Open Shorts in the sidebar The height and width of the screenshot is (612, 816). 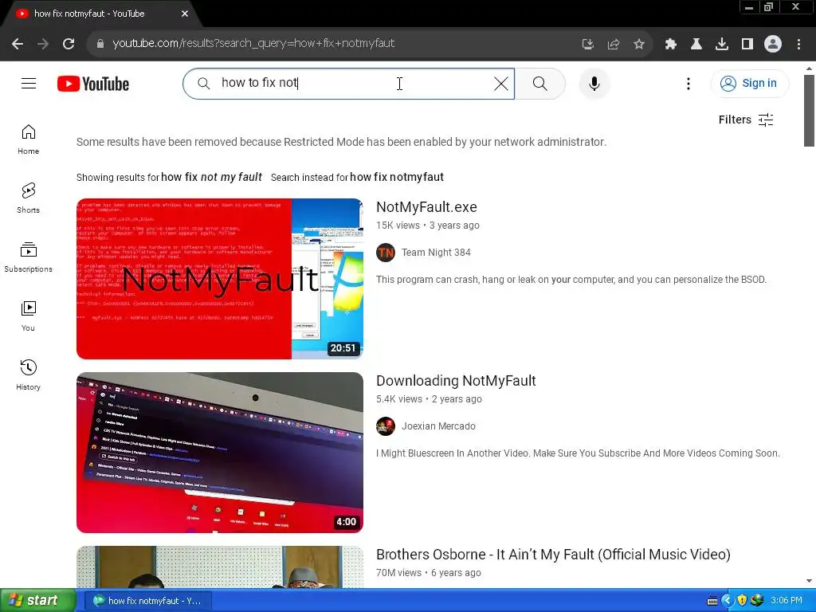coord(28,198)
